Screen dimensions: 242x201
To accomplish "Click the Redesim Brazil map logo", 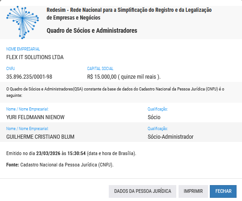I will click(23, 22).
